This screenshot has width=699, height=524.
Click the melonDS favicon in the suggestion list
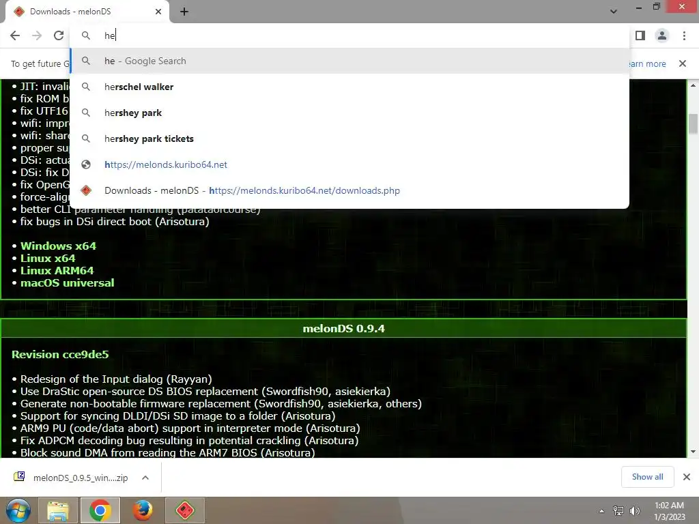86,191
